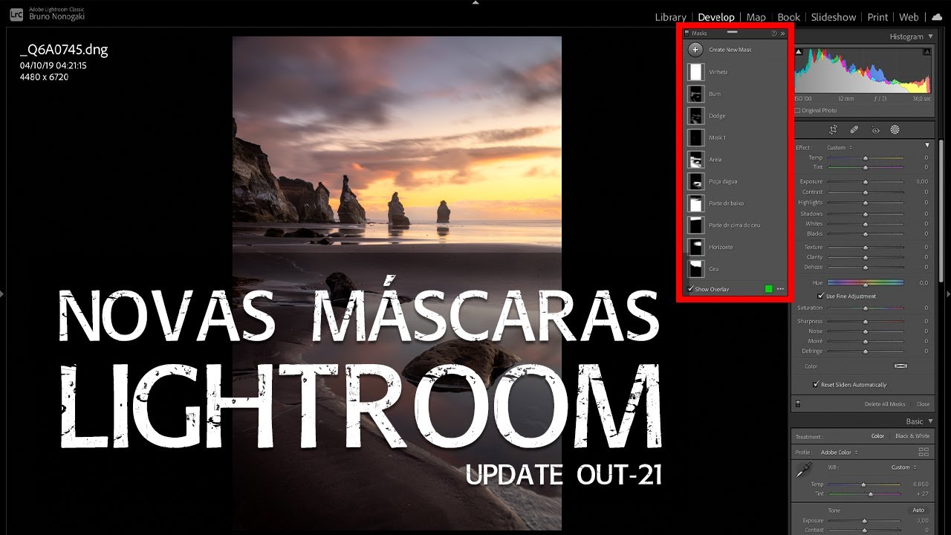This screenshot has width=951, height=535.
Task: Click the mask Hue slider
Action: (x=866, y=282)
